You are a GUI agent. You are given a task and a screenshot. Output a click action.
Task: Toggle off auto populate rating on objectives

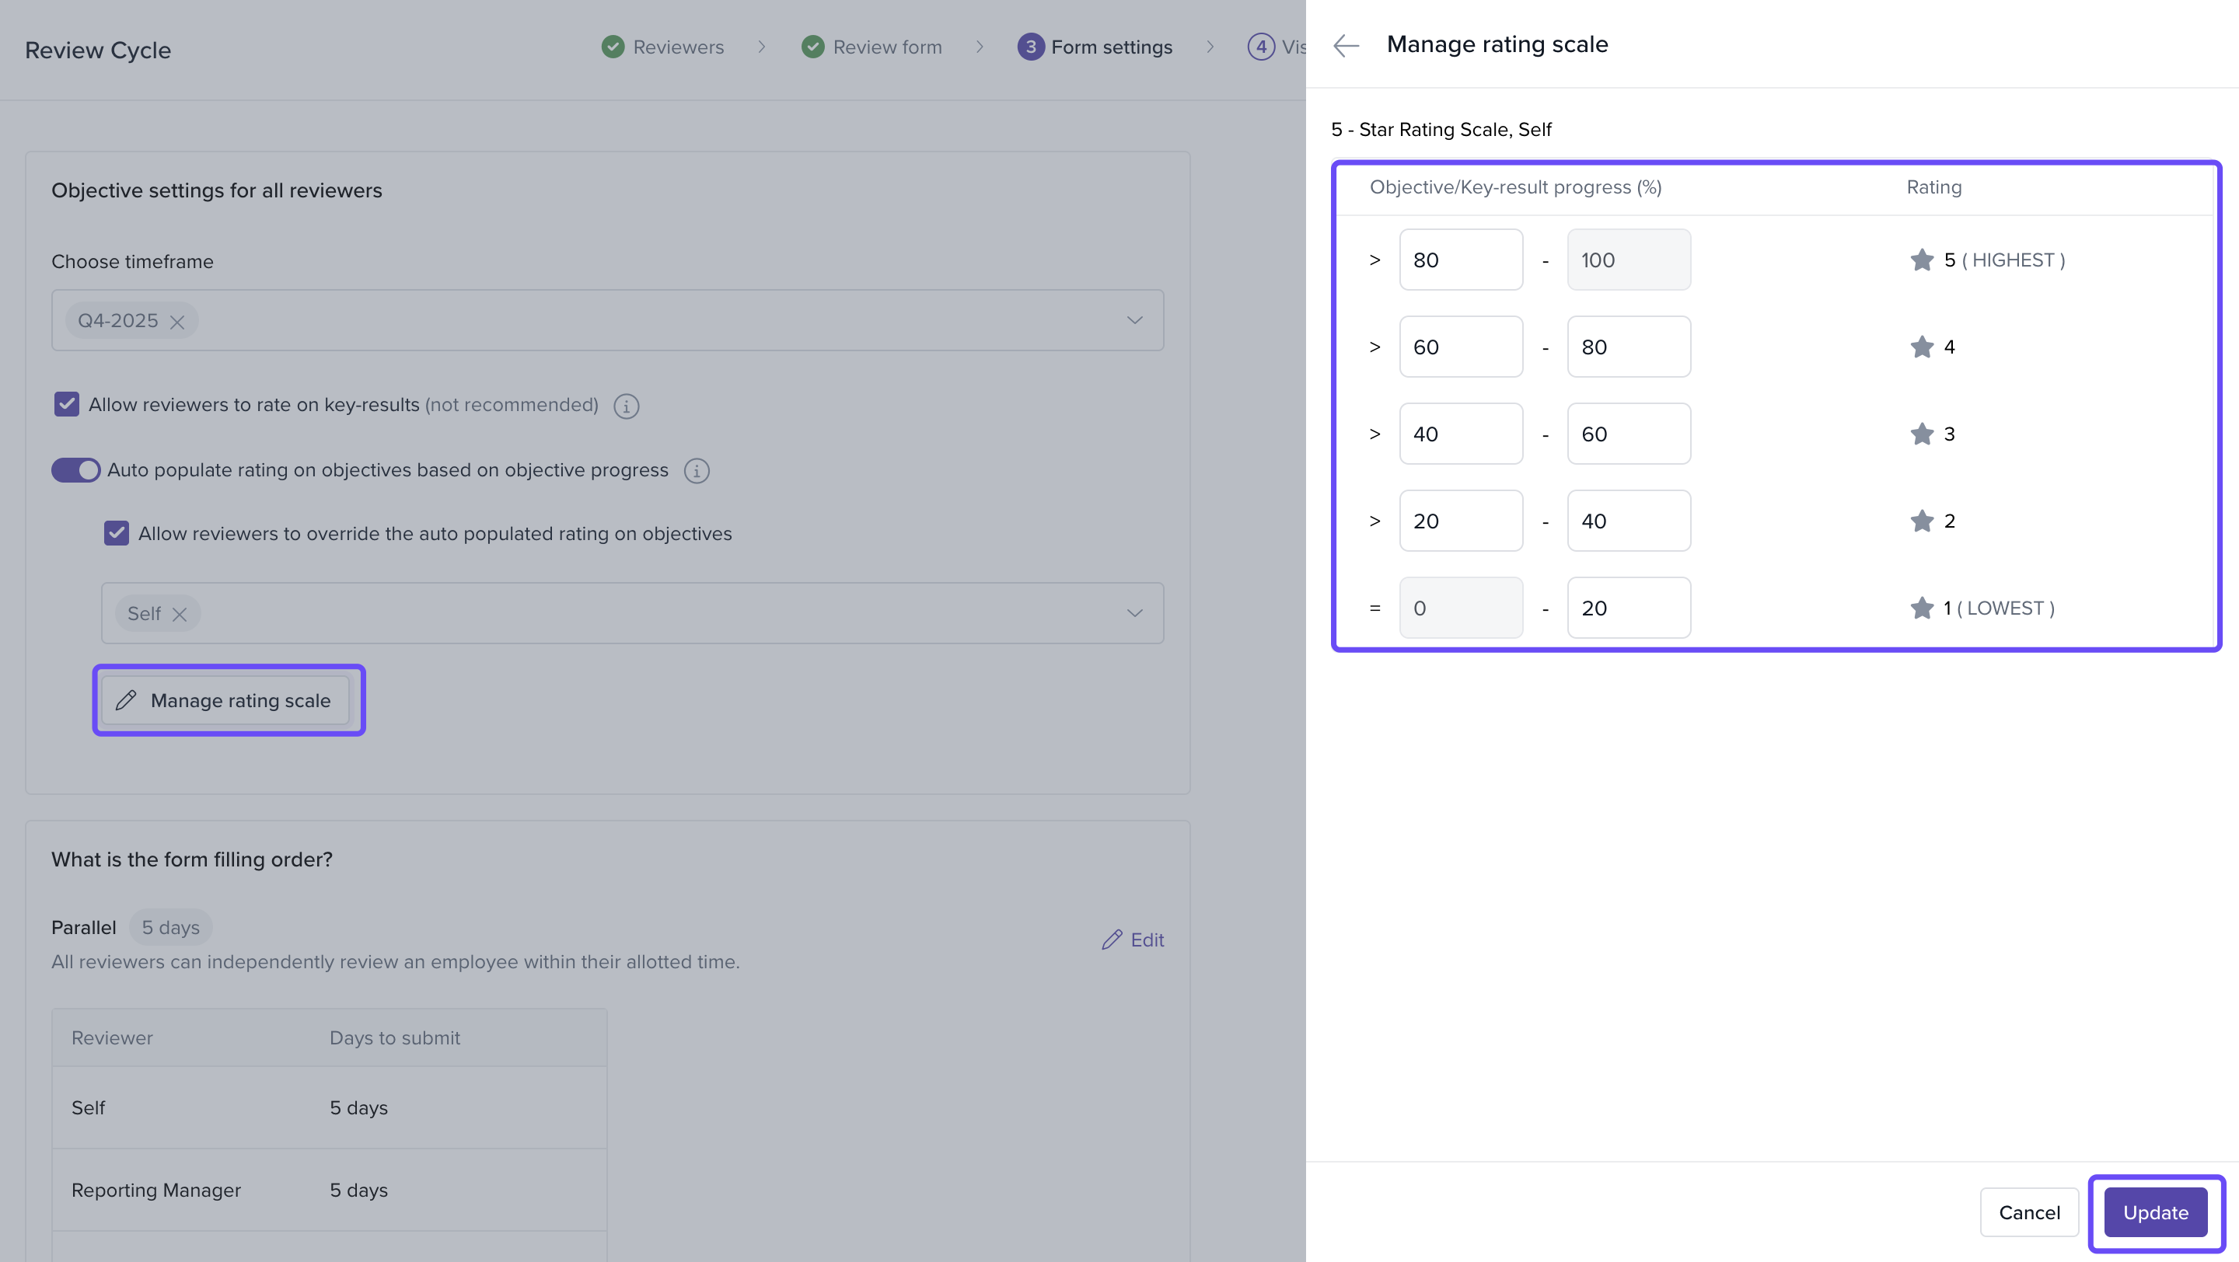pyautogui.click(x=75, y=470)
